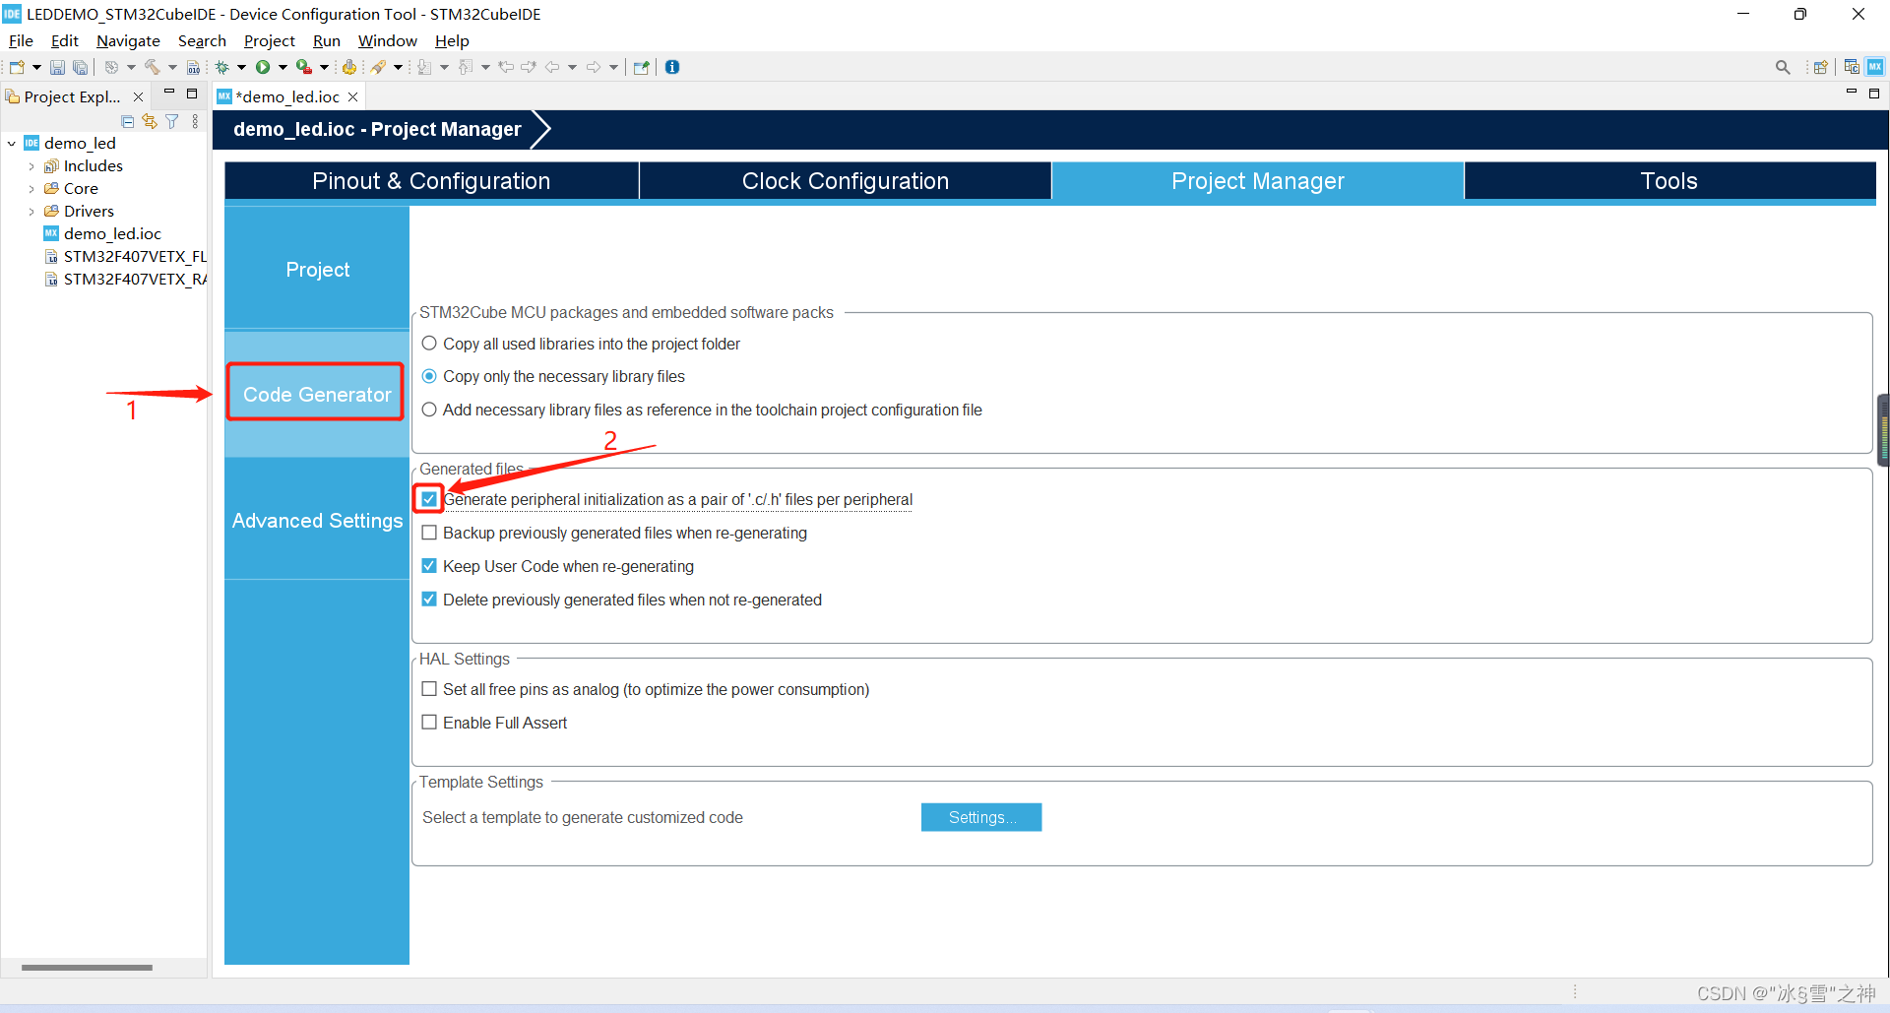The image size is (1890, 1013).
Task: Open the Build hammer dropdown arrow
Action: 172,67
